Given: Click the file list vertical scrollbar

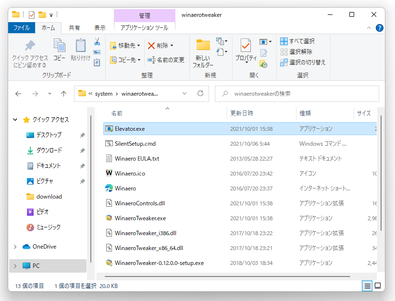Looking at the screenshot, I should (x=381, y=173).
